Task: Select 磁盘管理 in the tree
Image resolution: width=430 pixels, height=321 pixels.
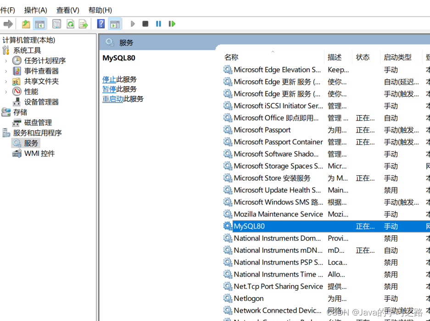Action: (38, 122)
